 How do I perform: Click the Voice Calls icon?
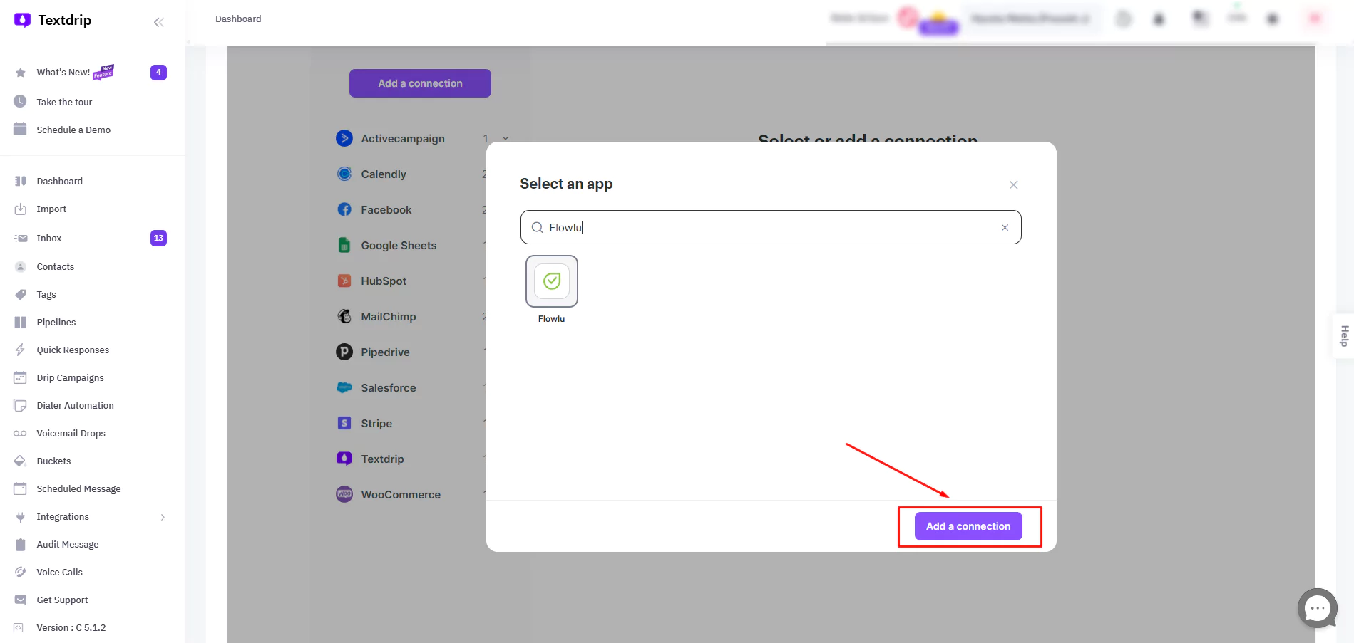(20, 572)
